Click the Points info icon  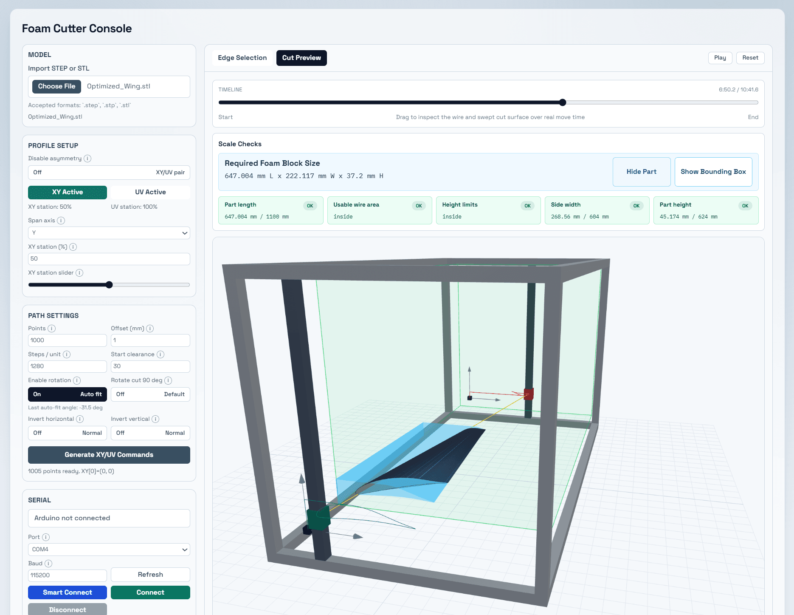[52, 328]
